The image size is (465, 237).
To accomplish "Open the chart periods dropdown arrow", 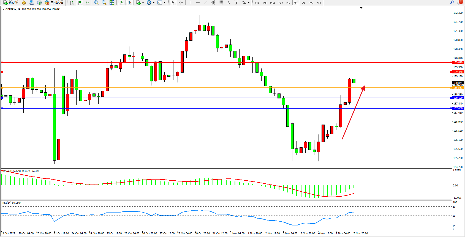I will pyautogui.click(x=153, y=2).
